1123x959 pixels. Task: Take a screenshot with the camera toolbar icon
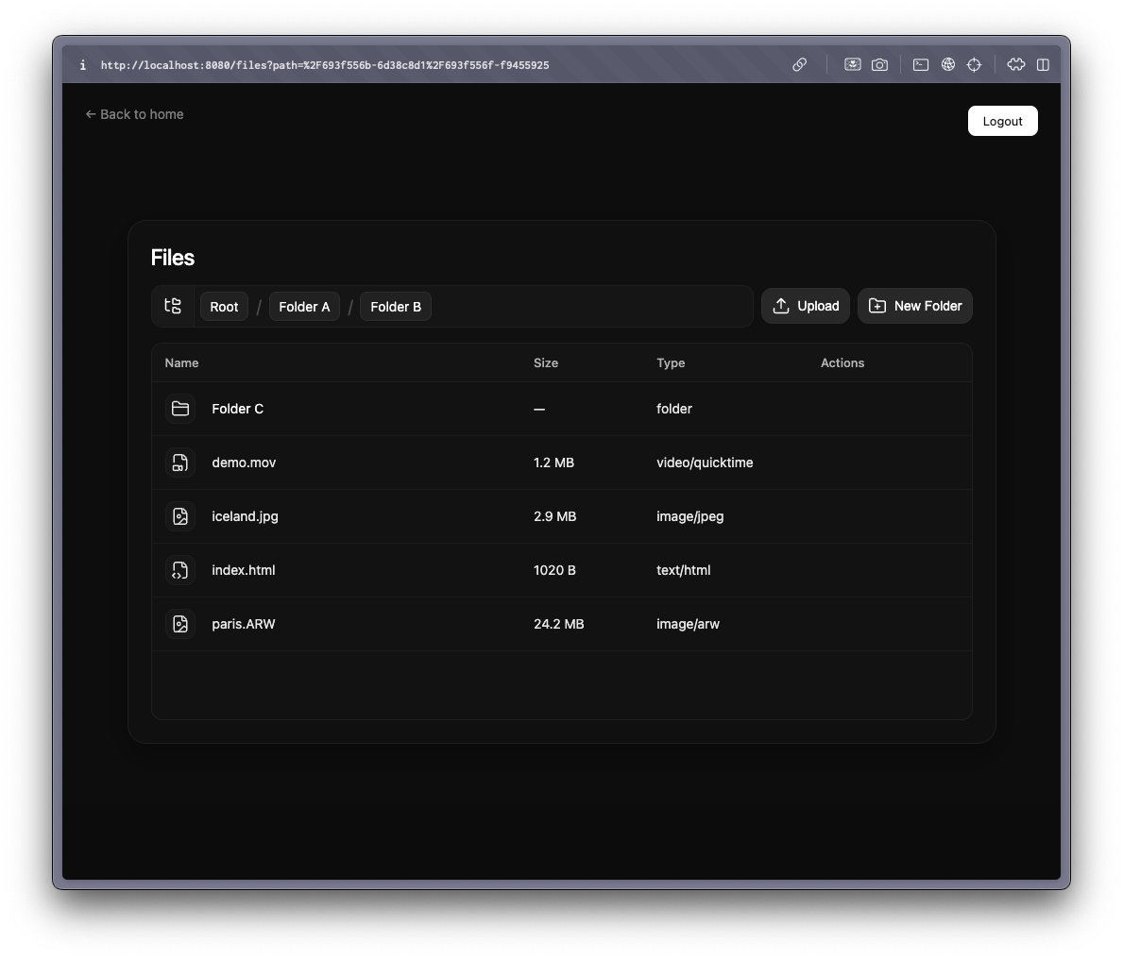pos(879,64)
